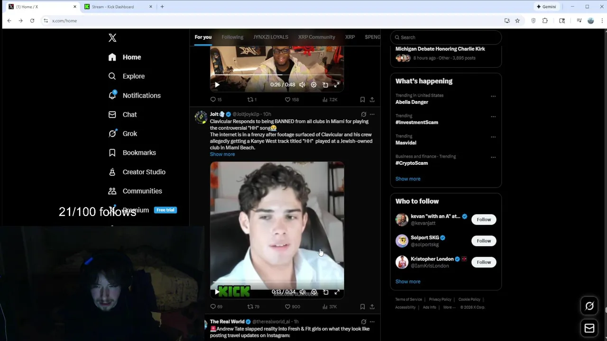Open more options for #CryptoScam trend
This screenshot has width=607, height=341.
[x=493, y=157]
